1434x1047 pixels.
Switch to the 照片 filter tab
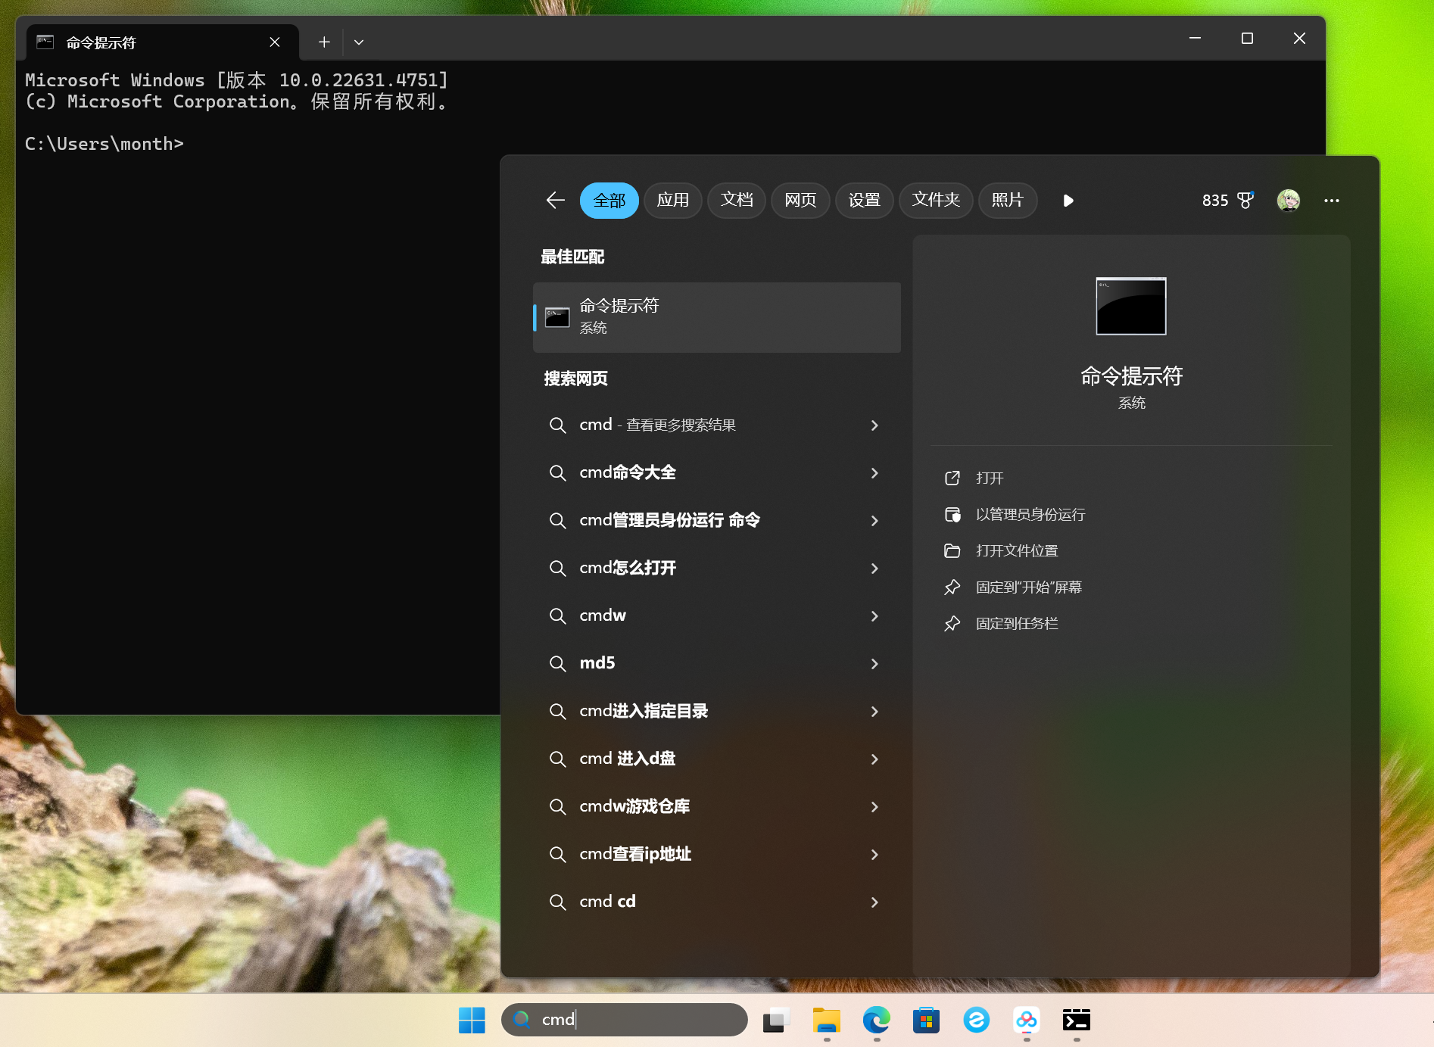click(1008, 201)
